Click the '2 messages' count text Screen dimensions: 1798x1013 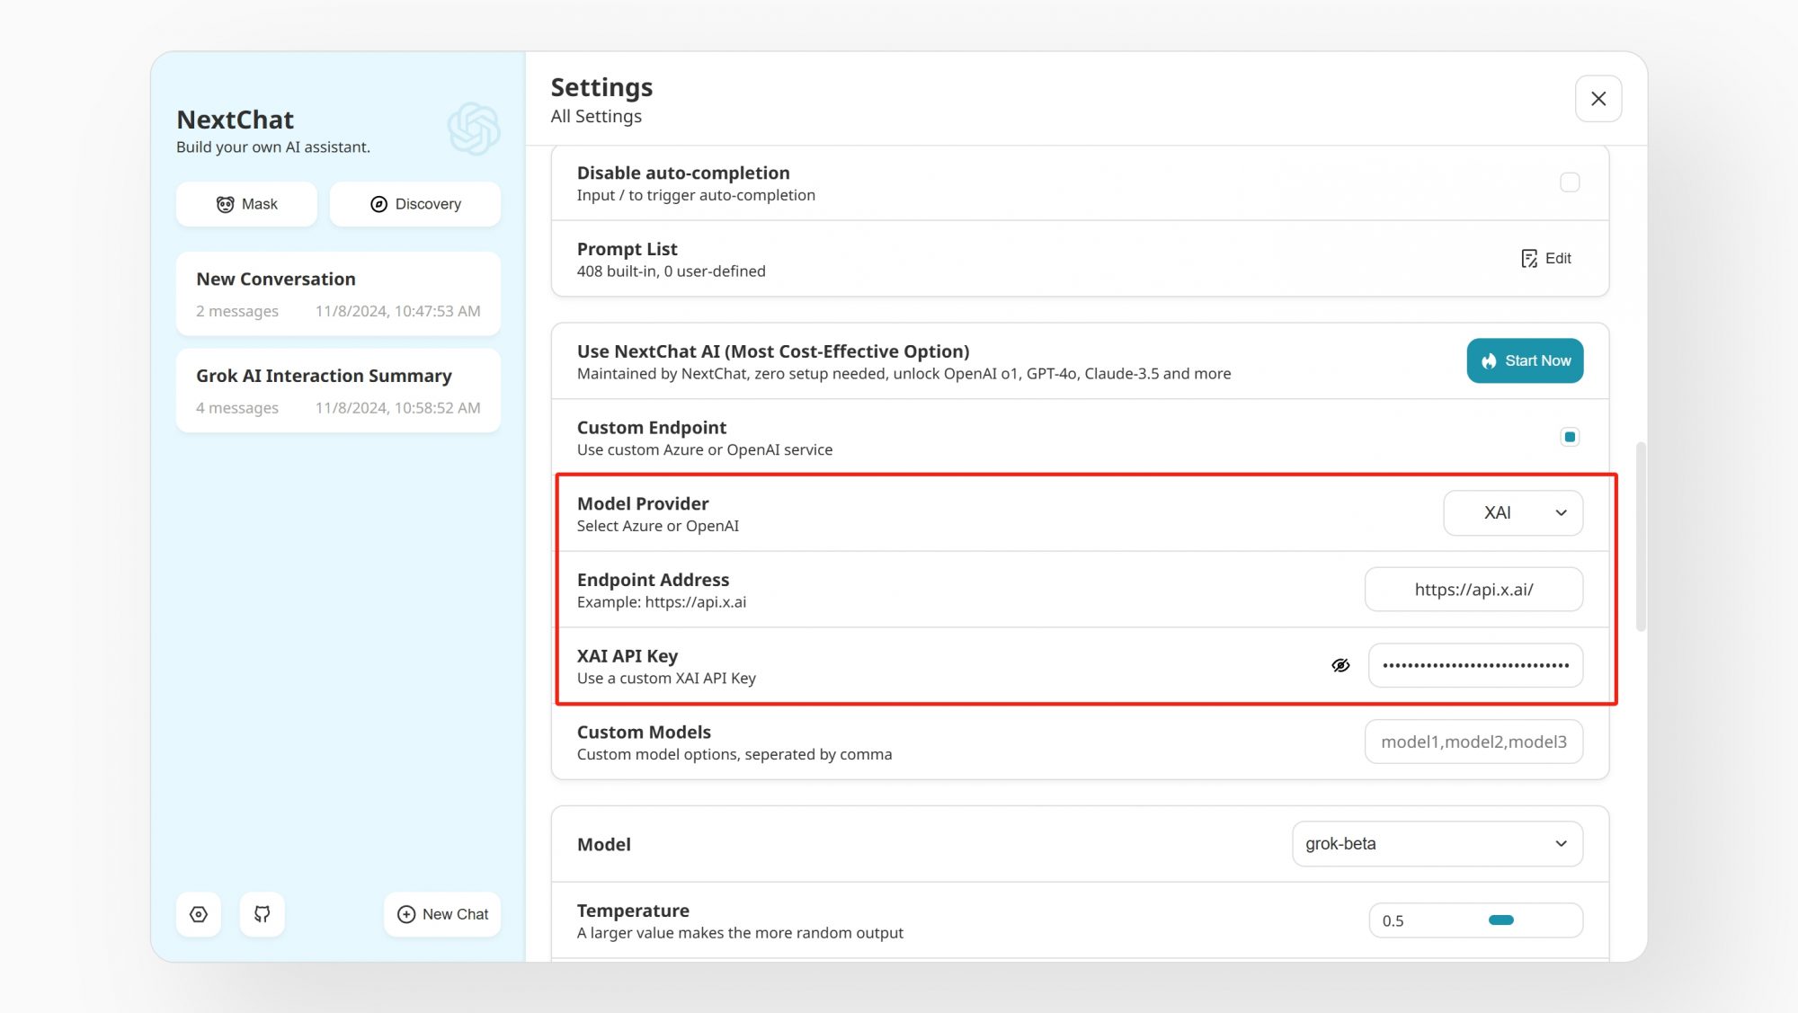[237, 312]
